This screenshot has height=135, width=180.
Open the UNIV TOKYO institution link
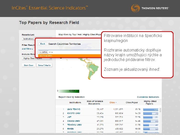74,109
